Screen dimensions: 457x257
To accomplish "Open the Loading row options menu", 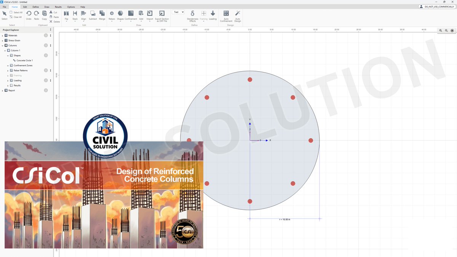I will (x=51, y=80).
